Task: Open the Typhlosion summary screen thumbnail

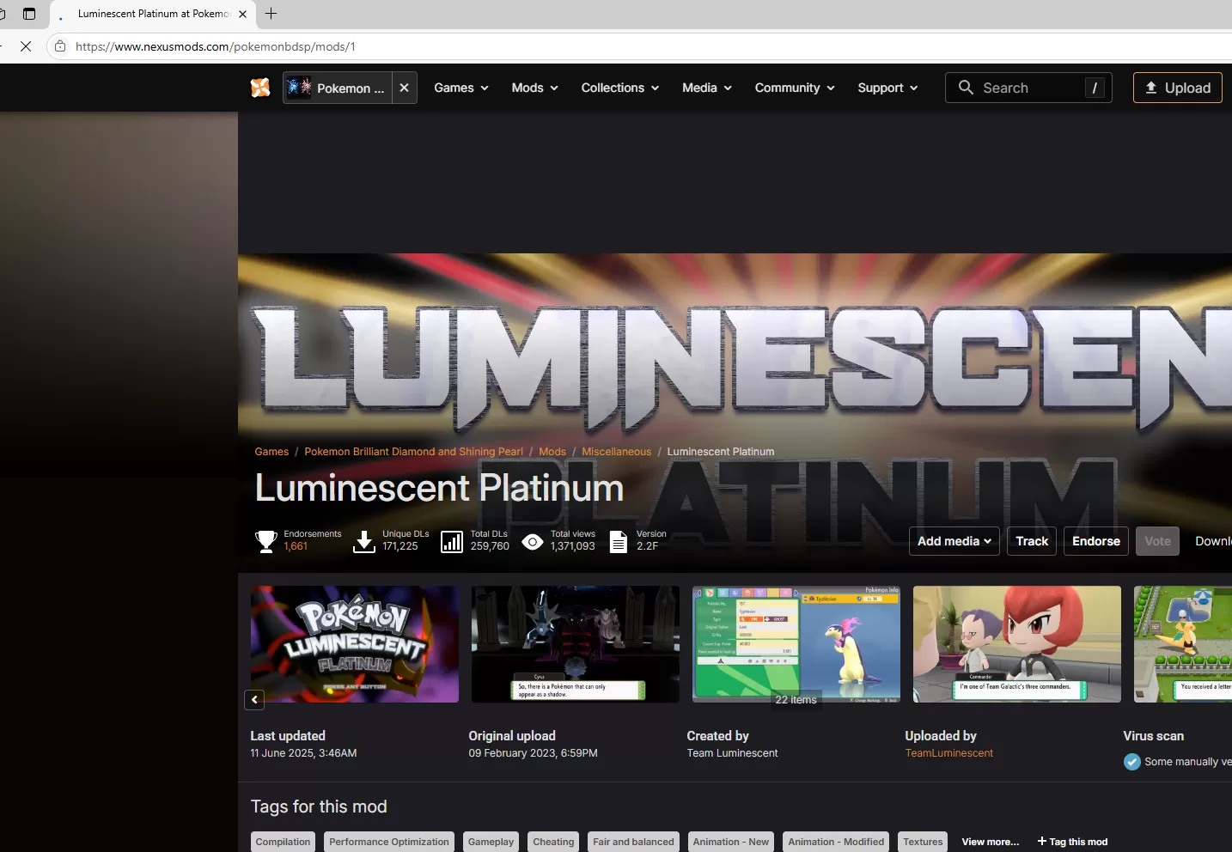Action: 796,644
